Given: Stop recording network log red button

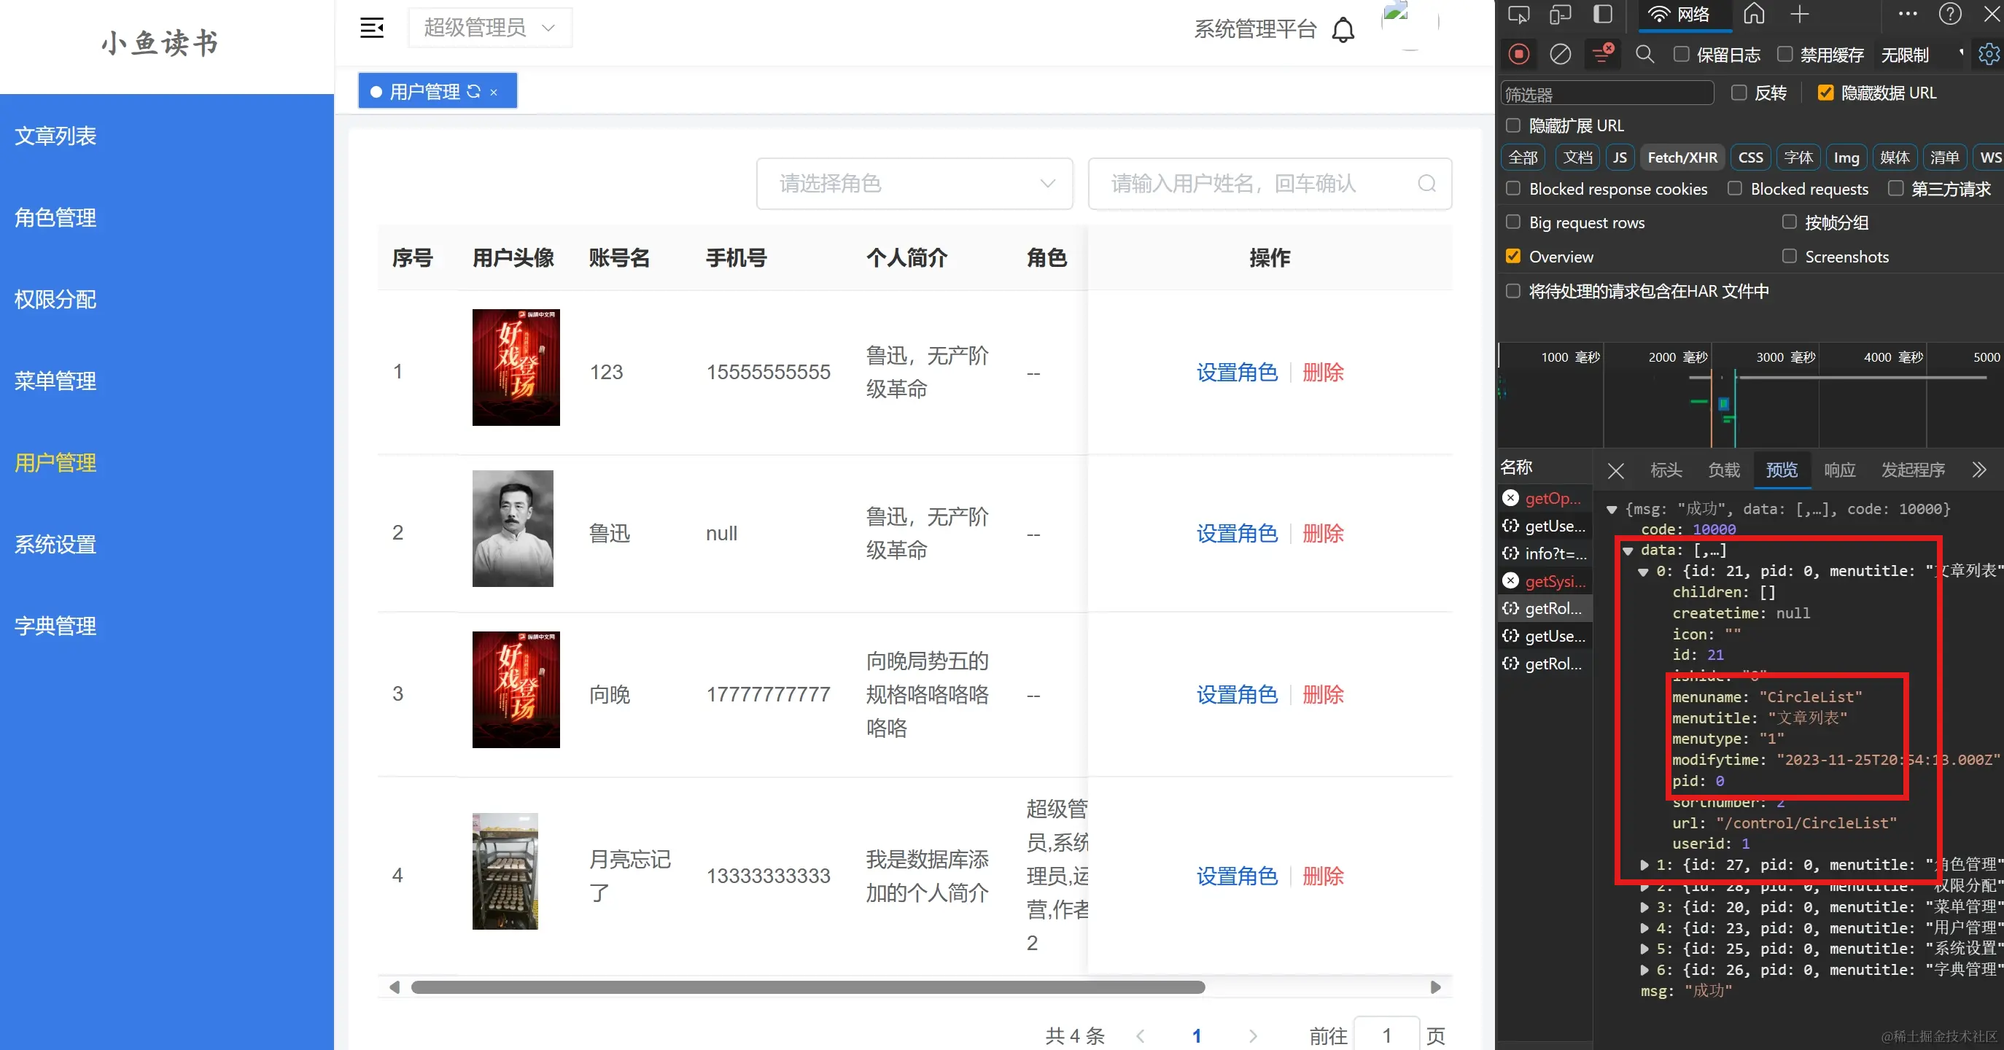Looking at the screenshot, I should pos(1518,55).
